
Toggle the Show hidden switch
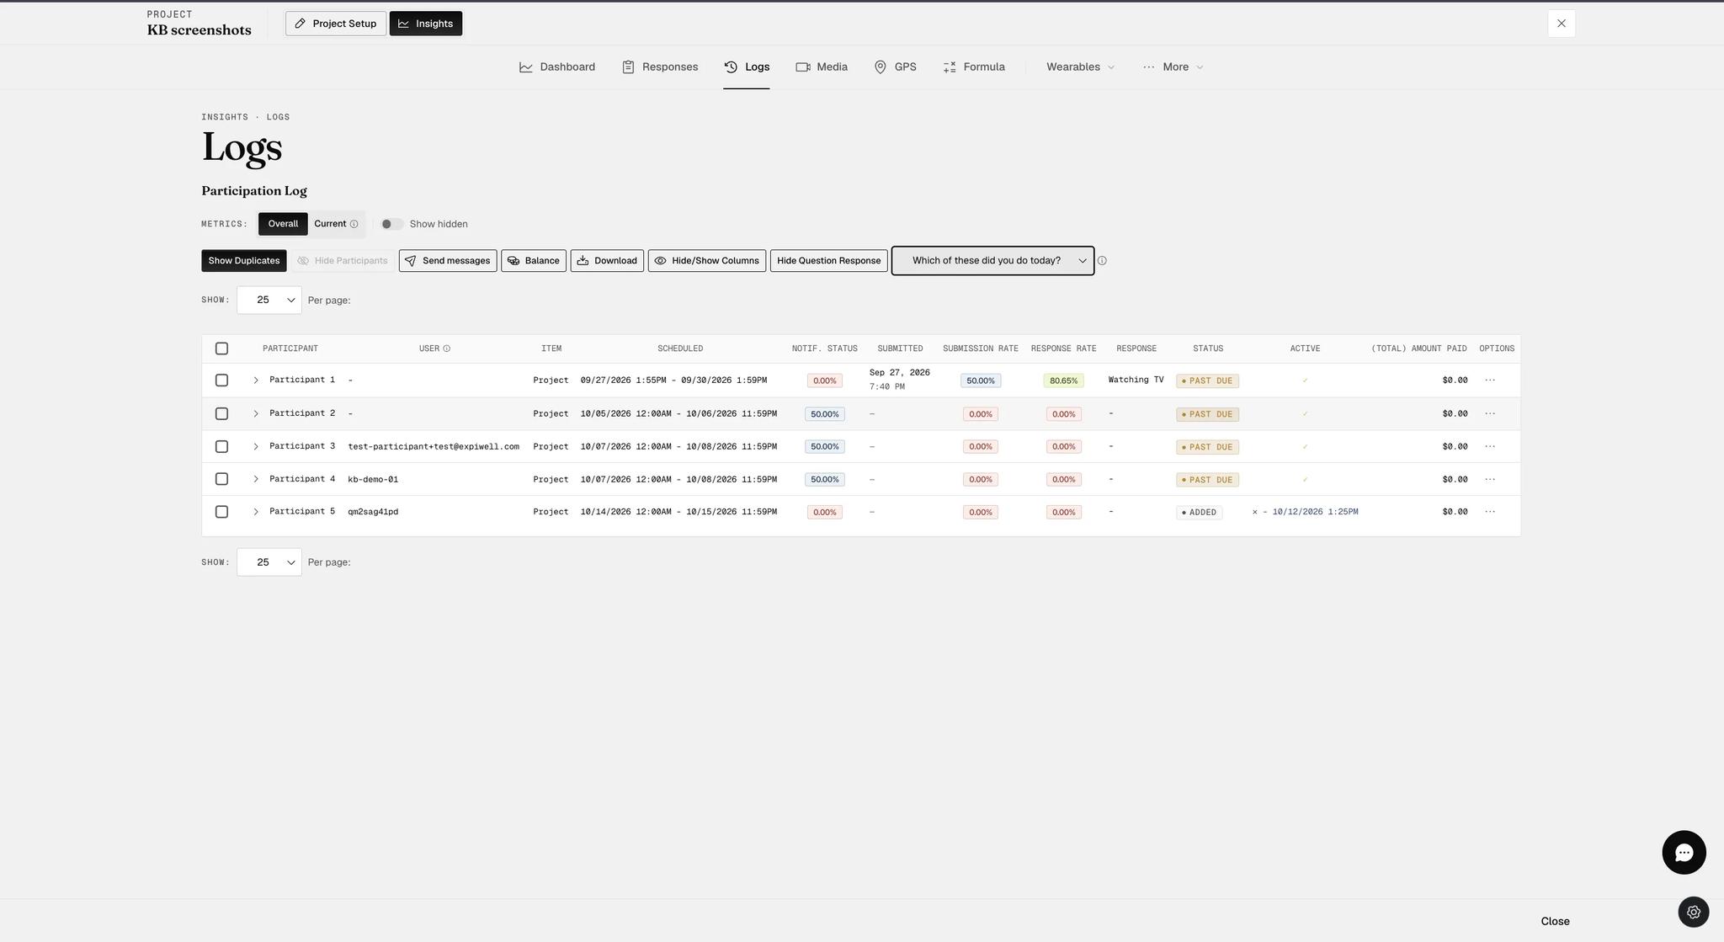(391, 224)
